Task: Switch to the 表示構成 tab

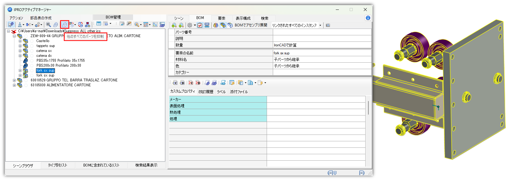Action: click(x=243, y=18)
